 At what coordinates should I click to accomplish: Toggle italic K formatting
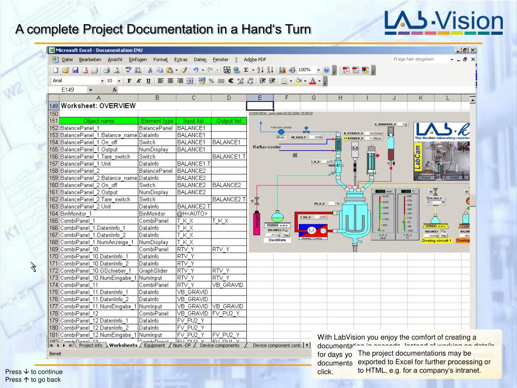click(x=139, y=81)
